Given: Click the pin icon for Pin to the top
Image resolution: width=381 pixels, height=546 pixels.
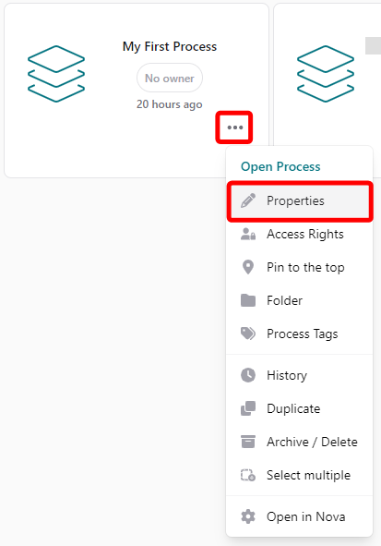Looking at the screenshot, I should [x=248, y=267].
